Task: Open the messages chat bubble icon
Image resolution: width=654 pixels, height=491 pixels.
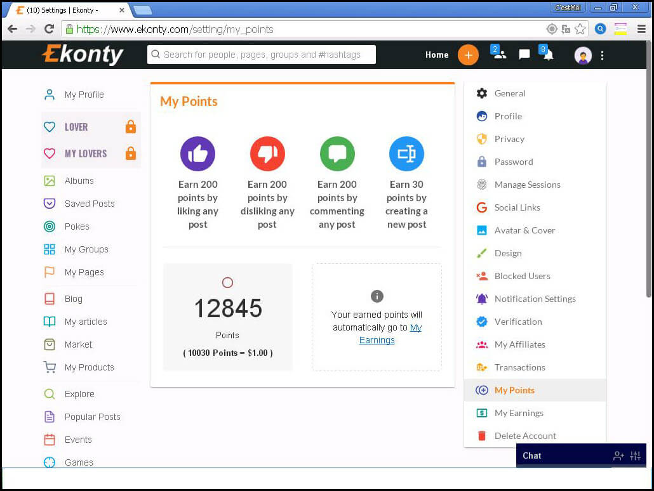Action: click(524, 55)
